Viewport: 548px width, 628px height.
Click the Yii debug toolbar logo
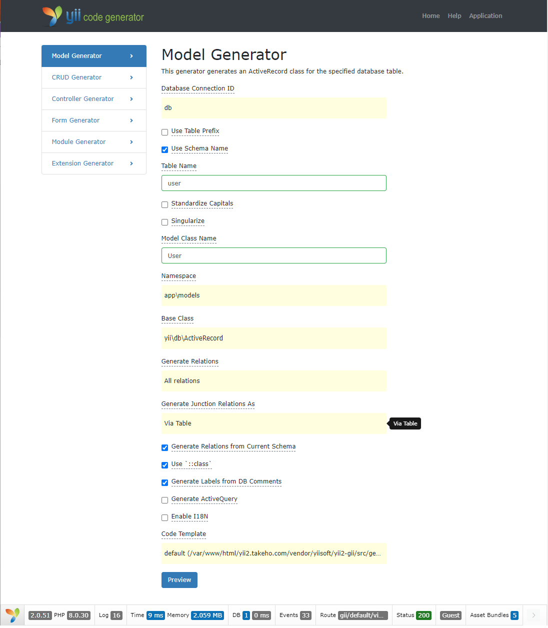pyautogui.click(x=12, y=615)
